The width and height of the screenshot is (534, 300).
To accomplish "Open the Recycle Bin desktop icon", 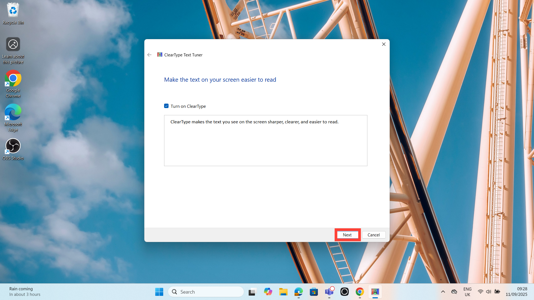I will (13, 13).
